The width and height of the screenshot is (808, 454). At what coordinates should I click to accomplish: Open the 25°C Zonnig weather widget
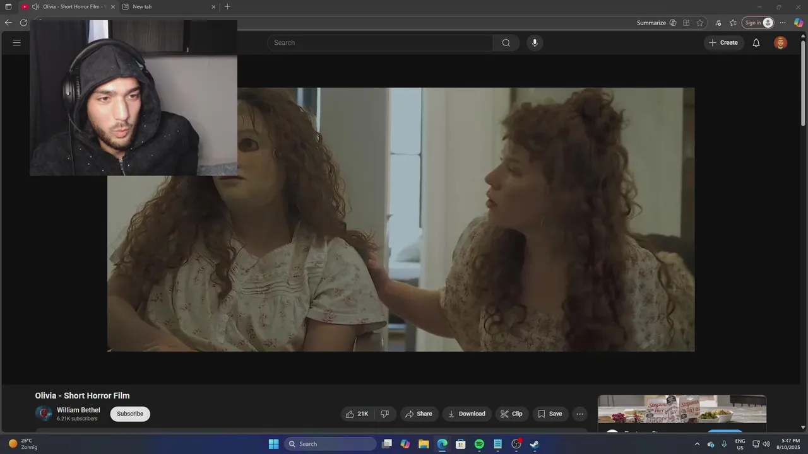click(x=23, y=444)
